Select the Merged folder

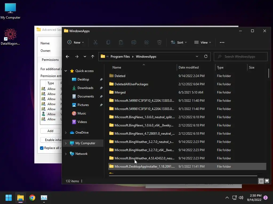[x=187, y=92]
